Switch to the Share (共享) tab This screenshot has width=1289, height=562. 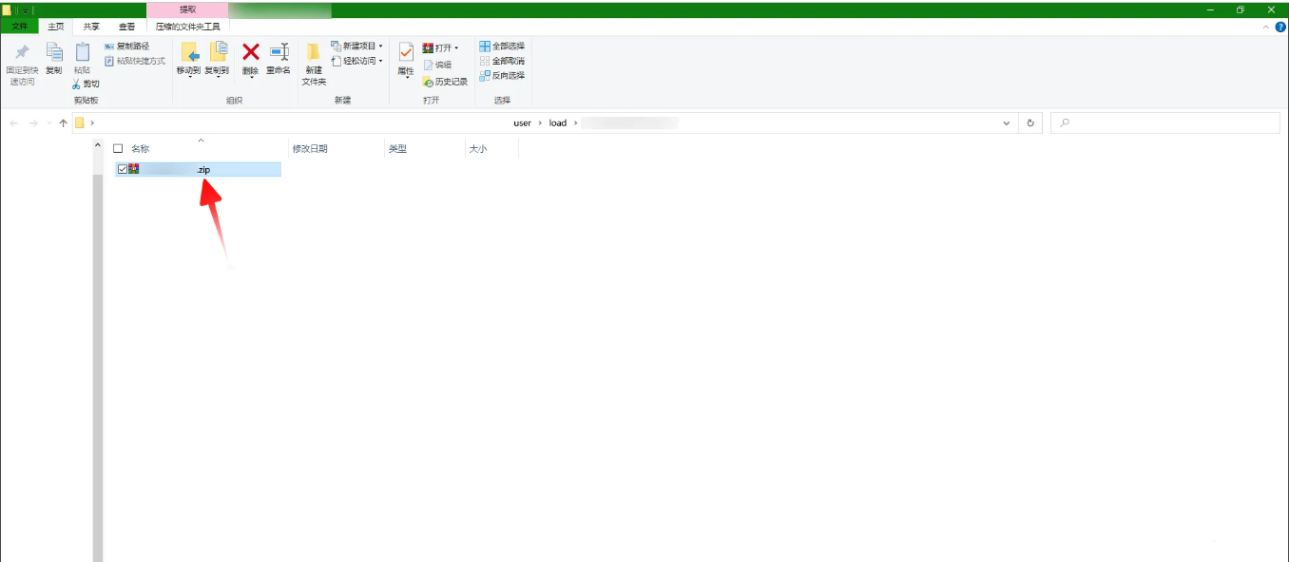pos(91,27)
